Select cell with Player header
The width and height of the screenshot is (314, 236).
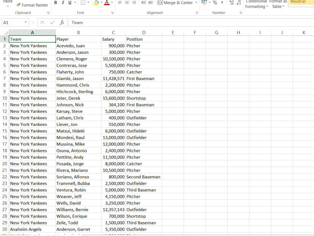click(78, 39)
